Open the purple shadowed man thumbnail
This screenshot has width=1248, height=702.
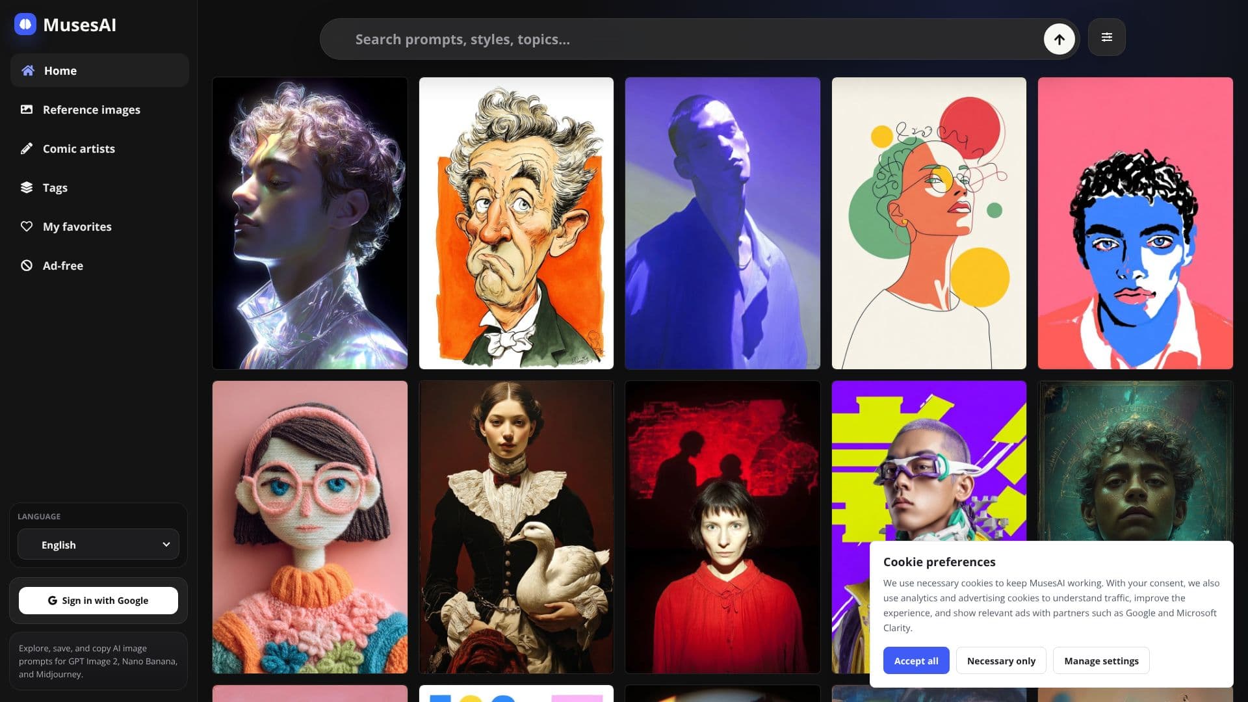coord(722,223)
